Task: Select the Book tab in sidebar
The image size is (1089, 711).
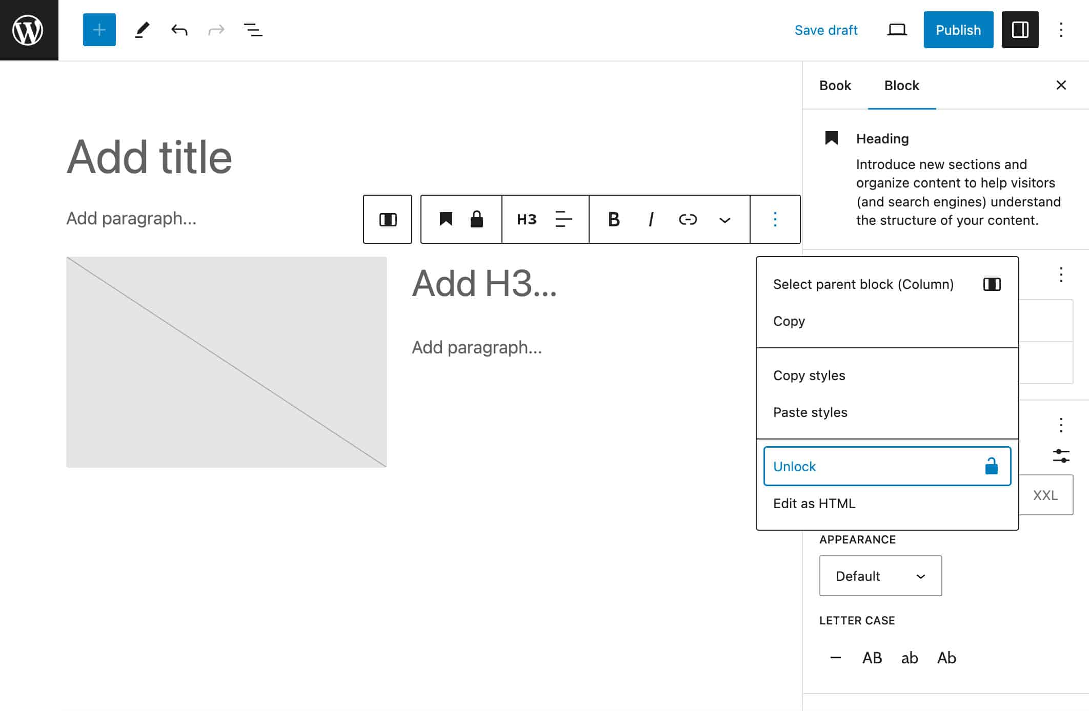Action: [836, 85]
